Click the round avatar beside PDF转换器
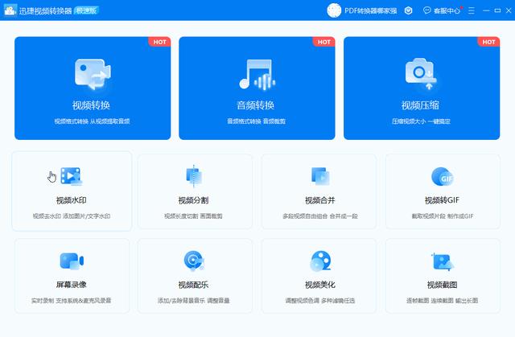The image size is (515, 337). pos(334,10)
